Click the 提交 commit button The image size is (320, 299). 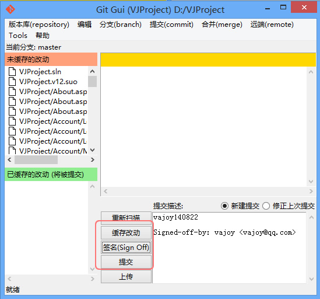(126, 262)
